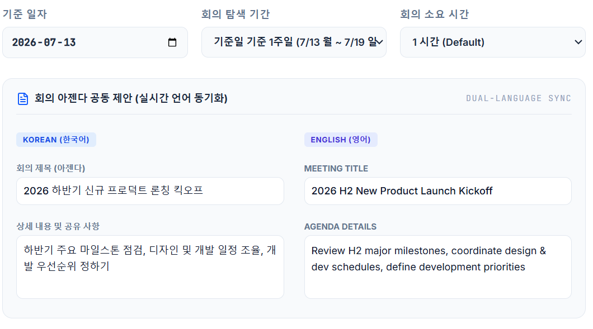This screenshot has height=329, width=593.
Task: Open the calendar picker icon in date field
Action: pyautogui.click(x=172, y=42)
